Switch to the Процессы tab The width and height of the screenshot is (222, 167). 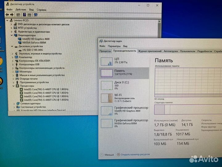[105, 51]
